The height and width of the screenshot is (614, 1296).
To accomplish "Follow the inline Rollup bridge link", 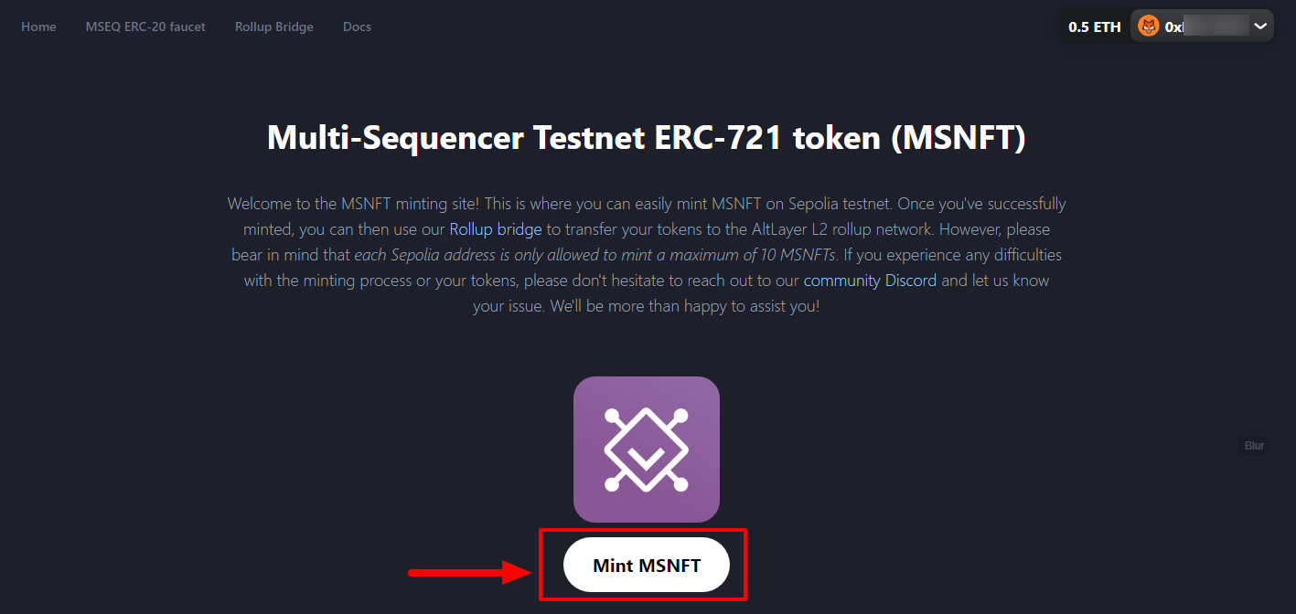I will point(496,229).
